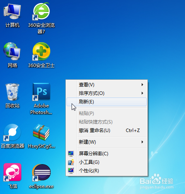Click the greyed-out 粘贴快捷方式(S) menu entry

106,122
